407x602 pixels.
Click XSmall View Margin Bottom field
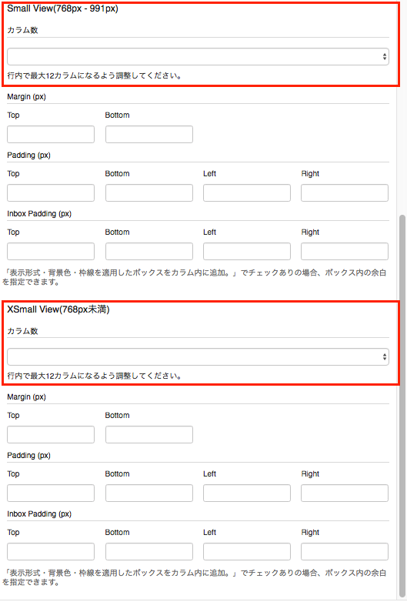click(148, 435)
